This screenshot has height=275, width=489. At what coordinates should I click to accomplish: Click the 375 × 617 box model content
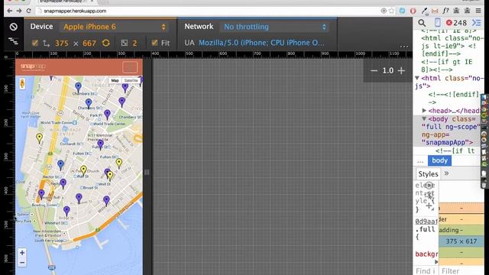(x=461, y=241)
